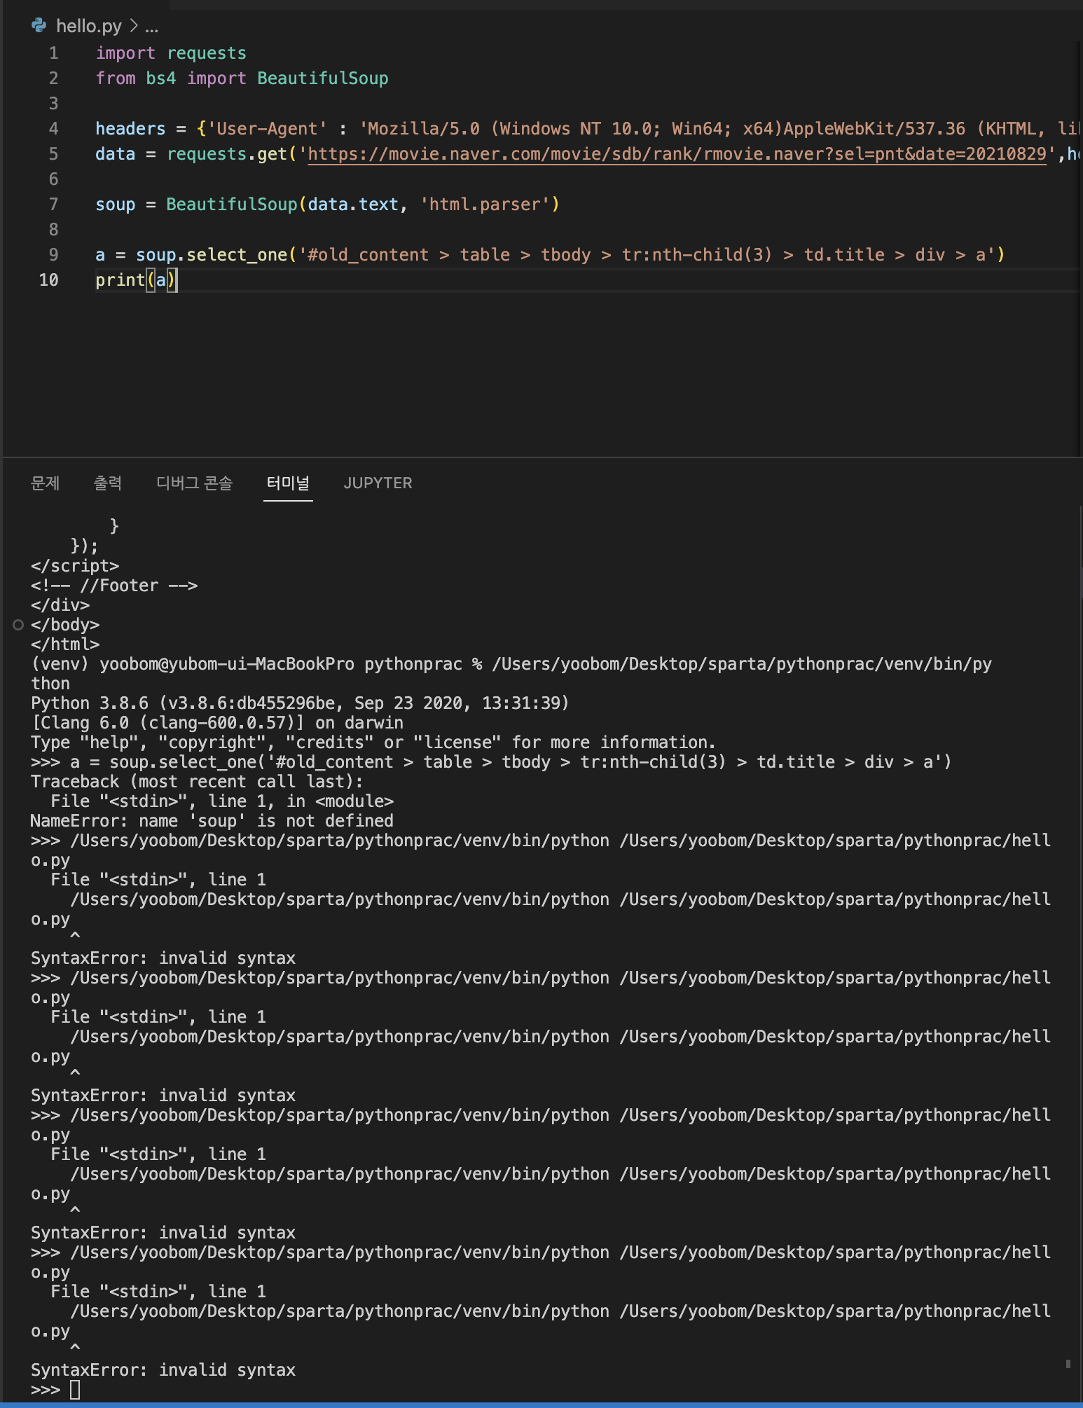1083x1408 pixels.
Task: Open the hello.py breadcrumb item
Action: coord(88,26)
